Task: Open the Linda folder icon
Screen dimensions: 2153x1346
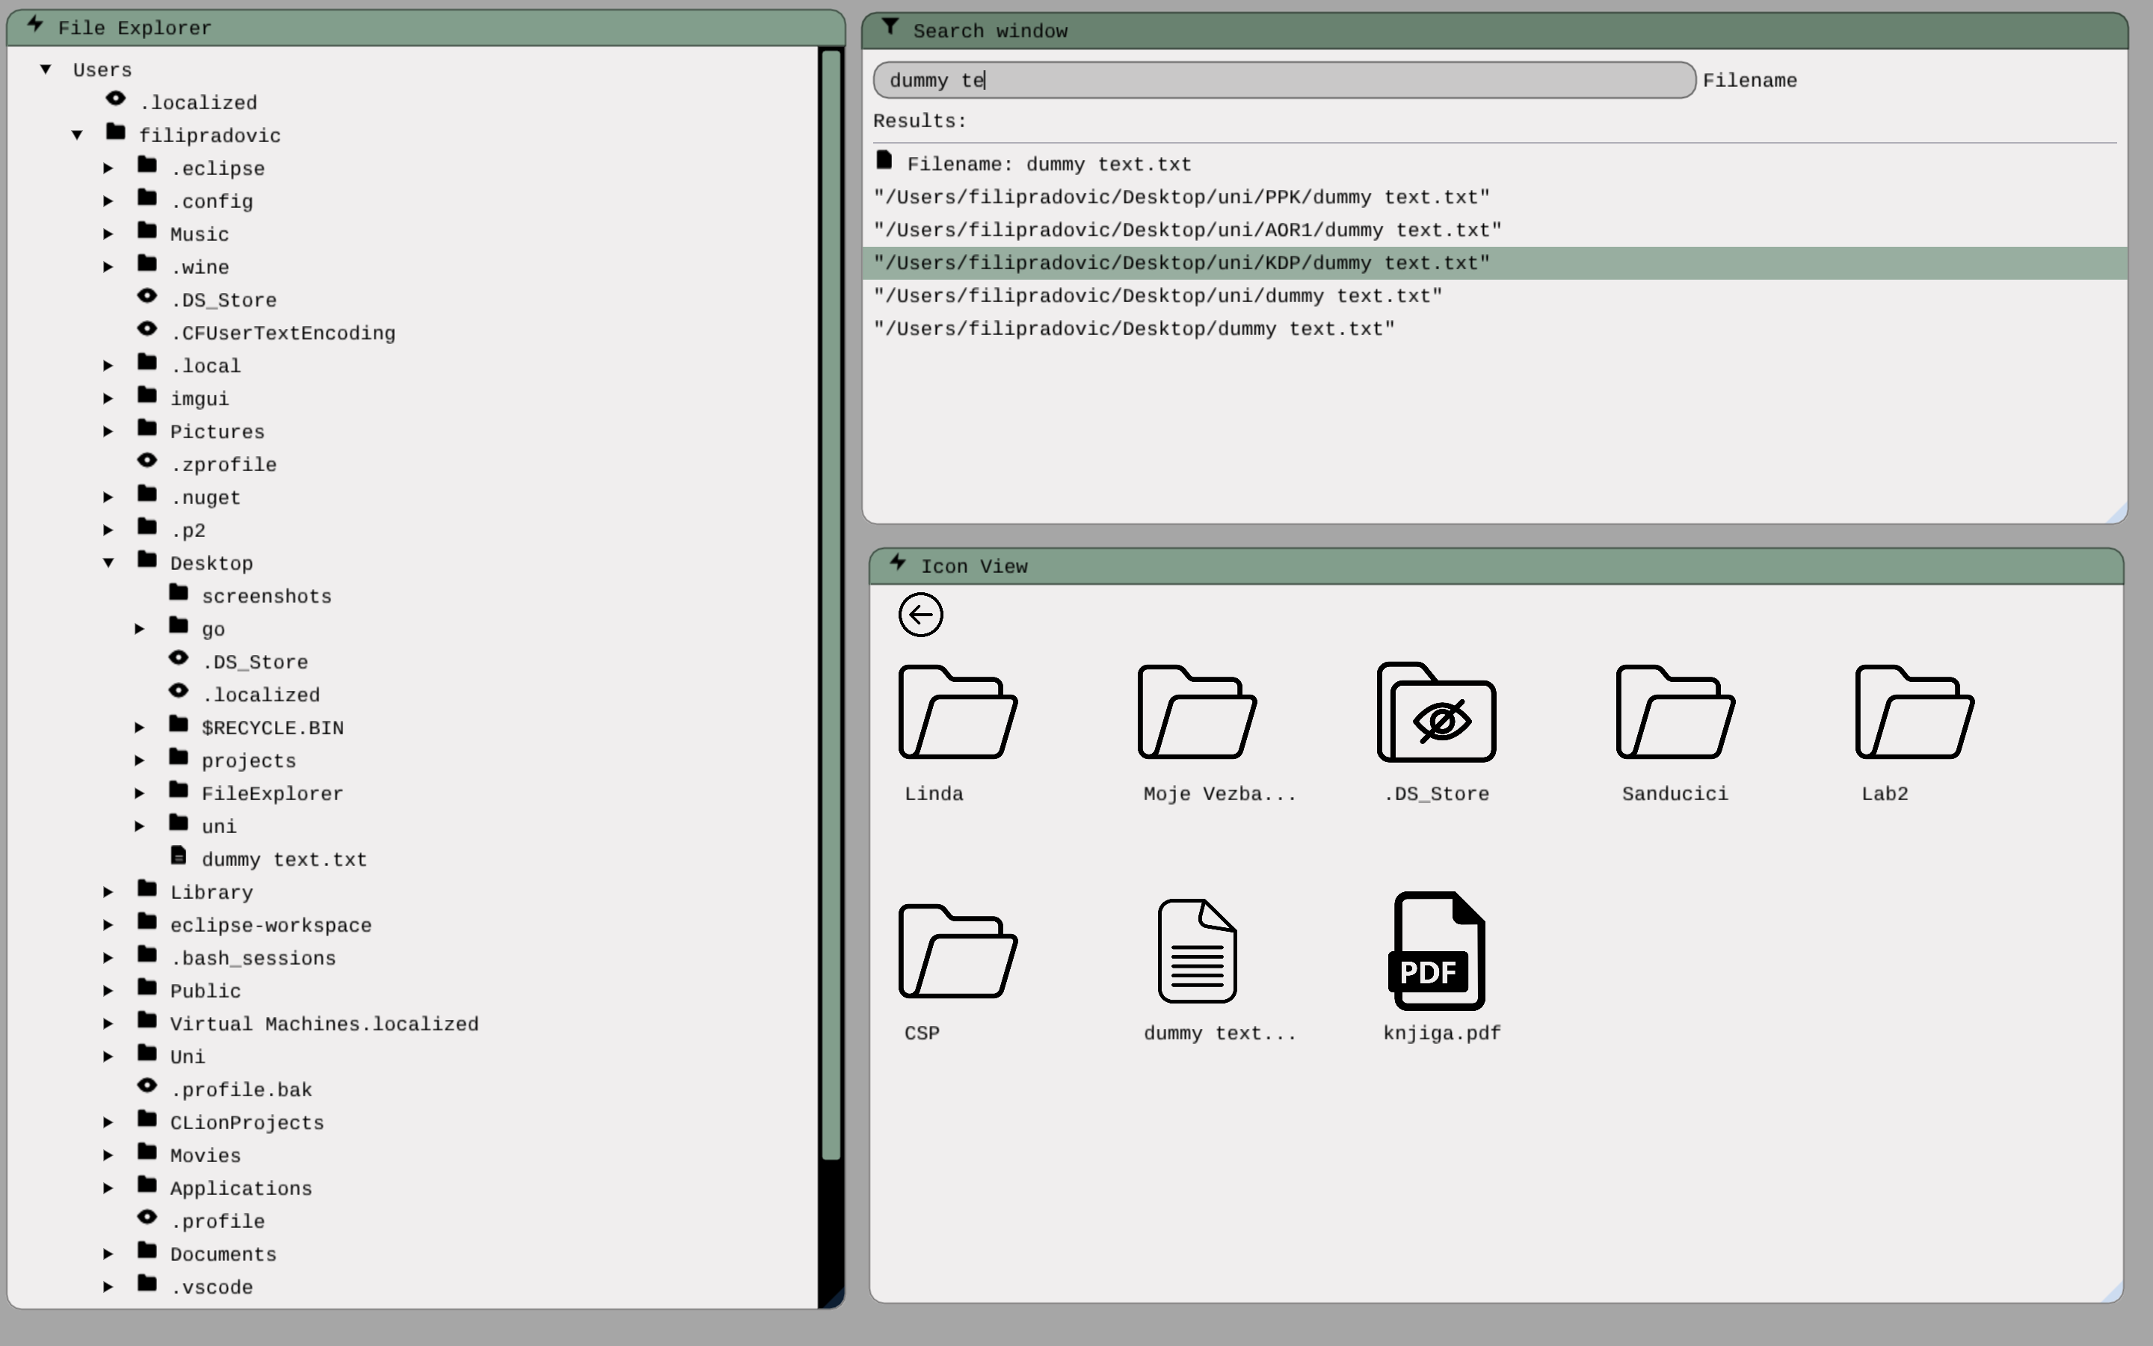Action: click(x=958, y=712)
